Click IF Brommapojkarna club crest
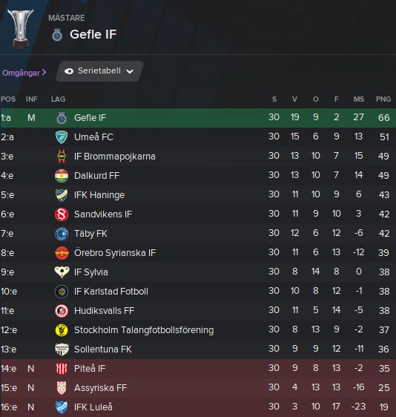 (62, 157)
